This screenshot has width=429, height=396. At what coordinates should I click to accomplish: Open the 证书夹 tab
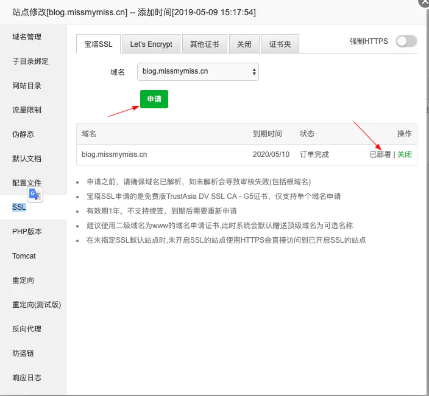(x=280, y=44)
